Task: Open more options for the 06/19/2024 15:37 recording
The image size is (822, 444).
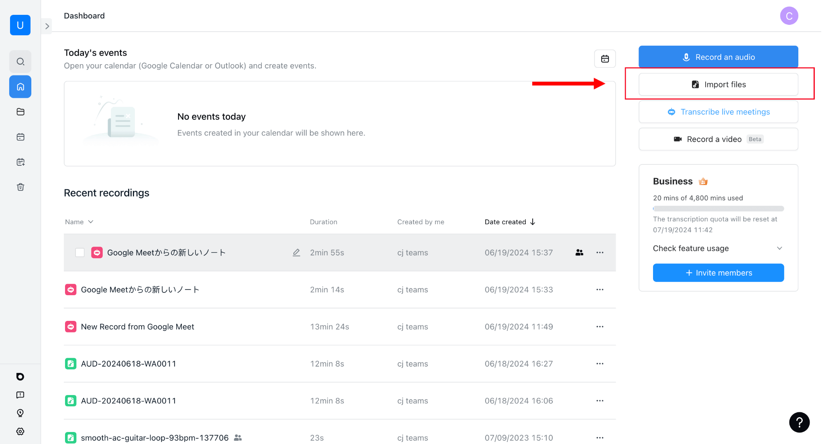Action: coord(600,253)
